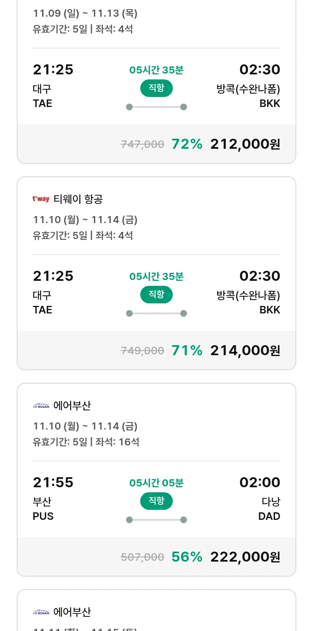Click the 72% discount label
The height and width of the screenshot is (631, 313).
tap(187, 144)
